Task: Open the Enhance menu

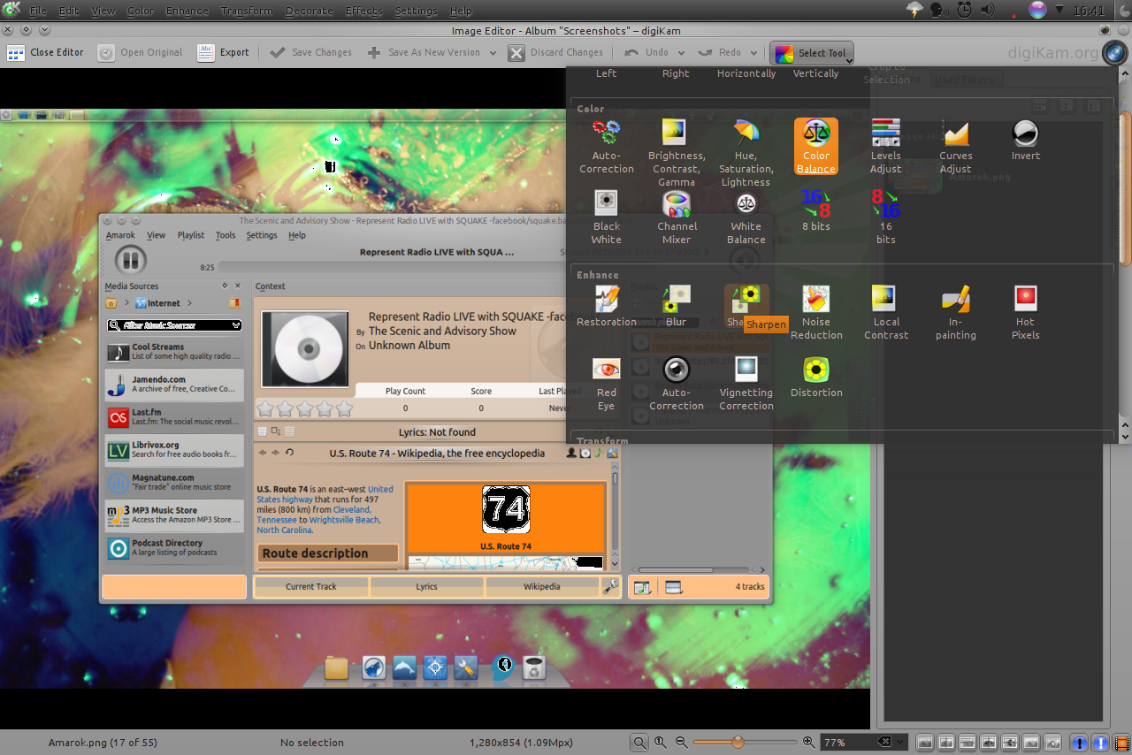Action: click(187, 11)
